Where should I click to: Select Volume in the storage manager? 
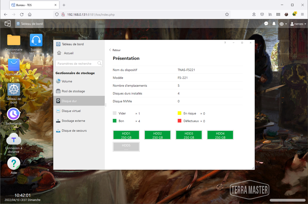(x=79, y=81)
